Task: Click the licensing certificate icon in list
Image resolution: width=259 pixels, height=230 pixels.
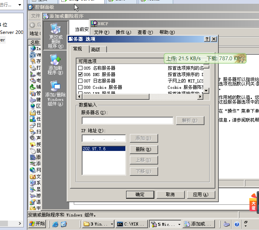Action: [33, 145]
